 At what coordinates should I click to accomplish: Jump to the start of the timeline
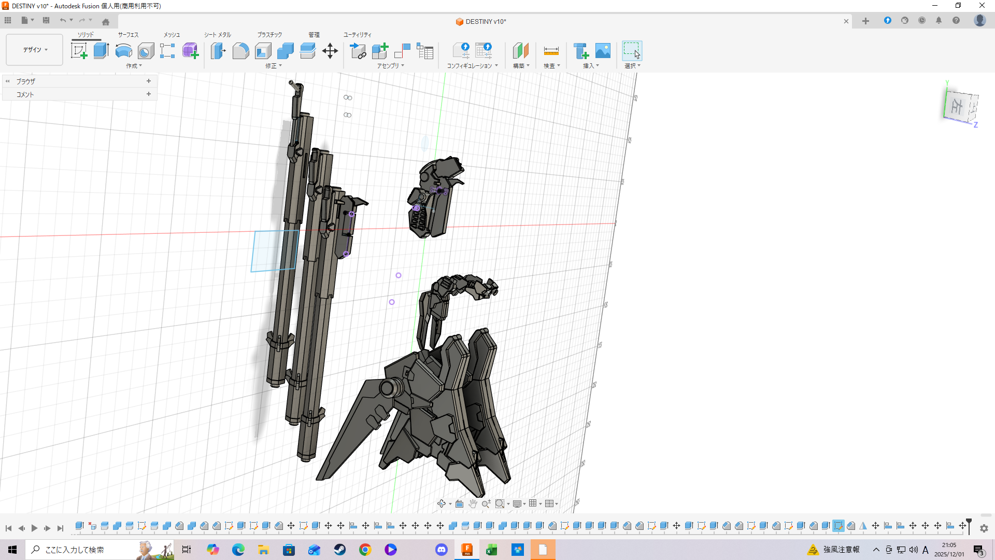[x=8, y=528]
